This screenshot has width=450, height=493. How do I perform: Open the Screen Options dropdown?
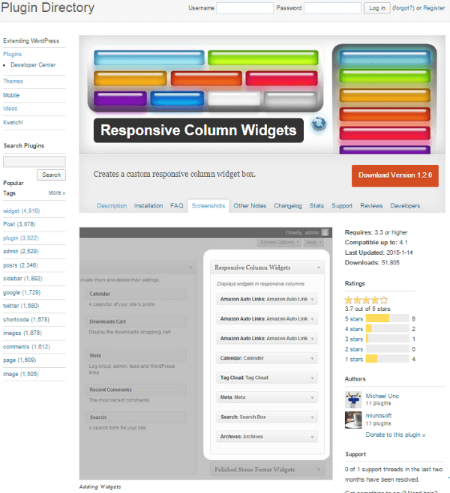[277, 243]
